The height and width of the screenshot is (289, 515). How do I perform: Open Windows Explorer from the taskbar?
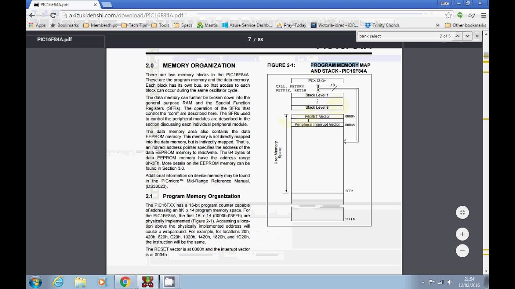coord(80,282)
